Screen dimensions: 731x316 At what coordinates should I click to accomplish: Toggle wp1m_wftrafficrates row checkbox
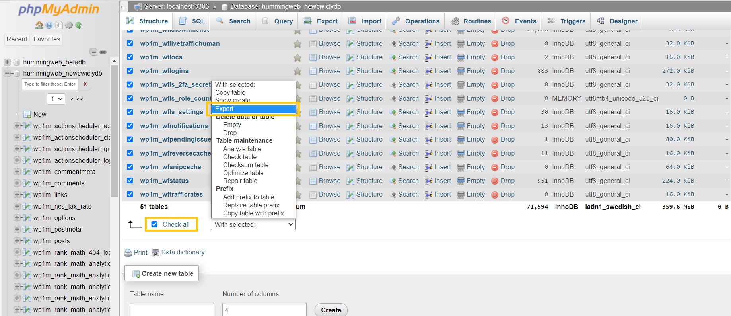(130, 194)
